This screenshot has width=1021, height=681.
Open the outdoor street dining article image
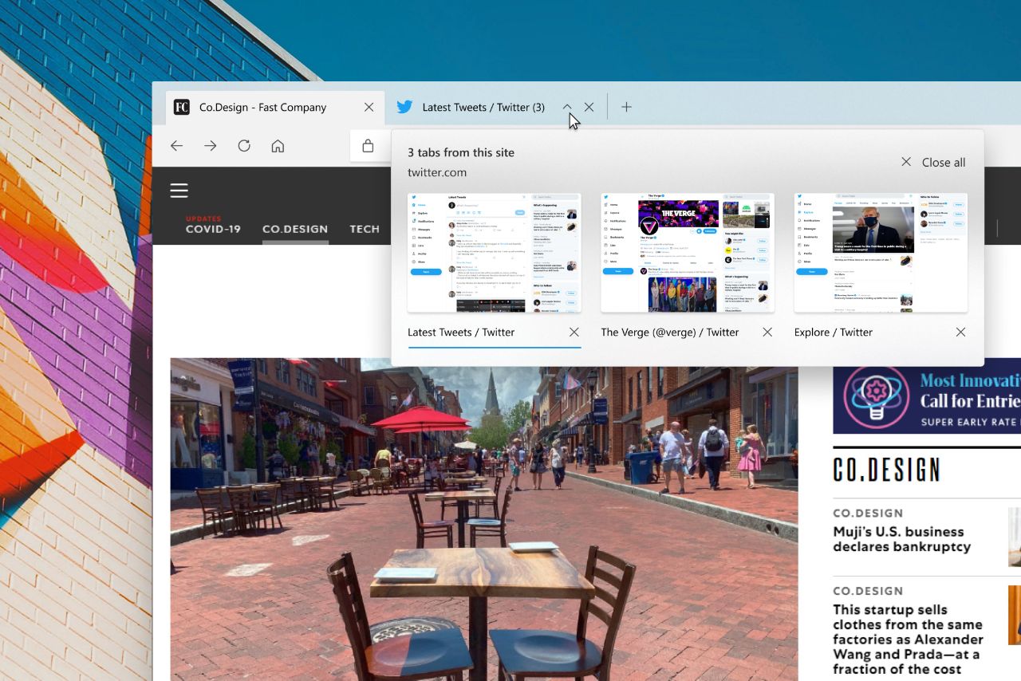coord(484,519)
